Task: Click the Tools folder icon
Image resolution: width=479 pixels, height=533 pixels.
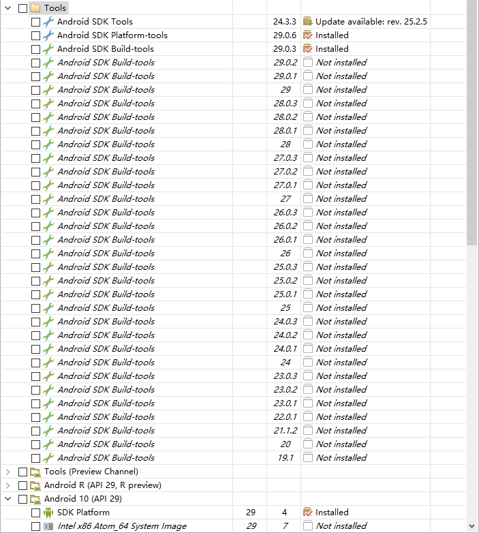Action: pyautogui.click(x=35, y=8)
